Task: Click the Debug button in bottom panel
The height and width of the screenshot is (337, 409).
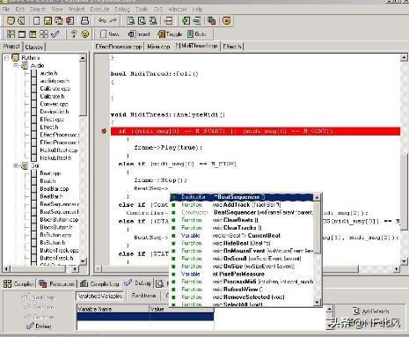Action: tap(39, 326)
